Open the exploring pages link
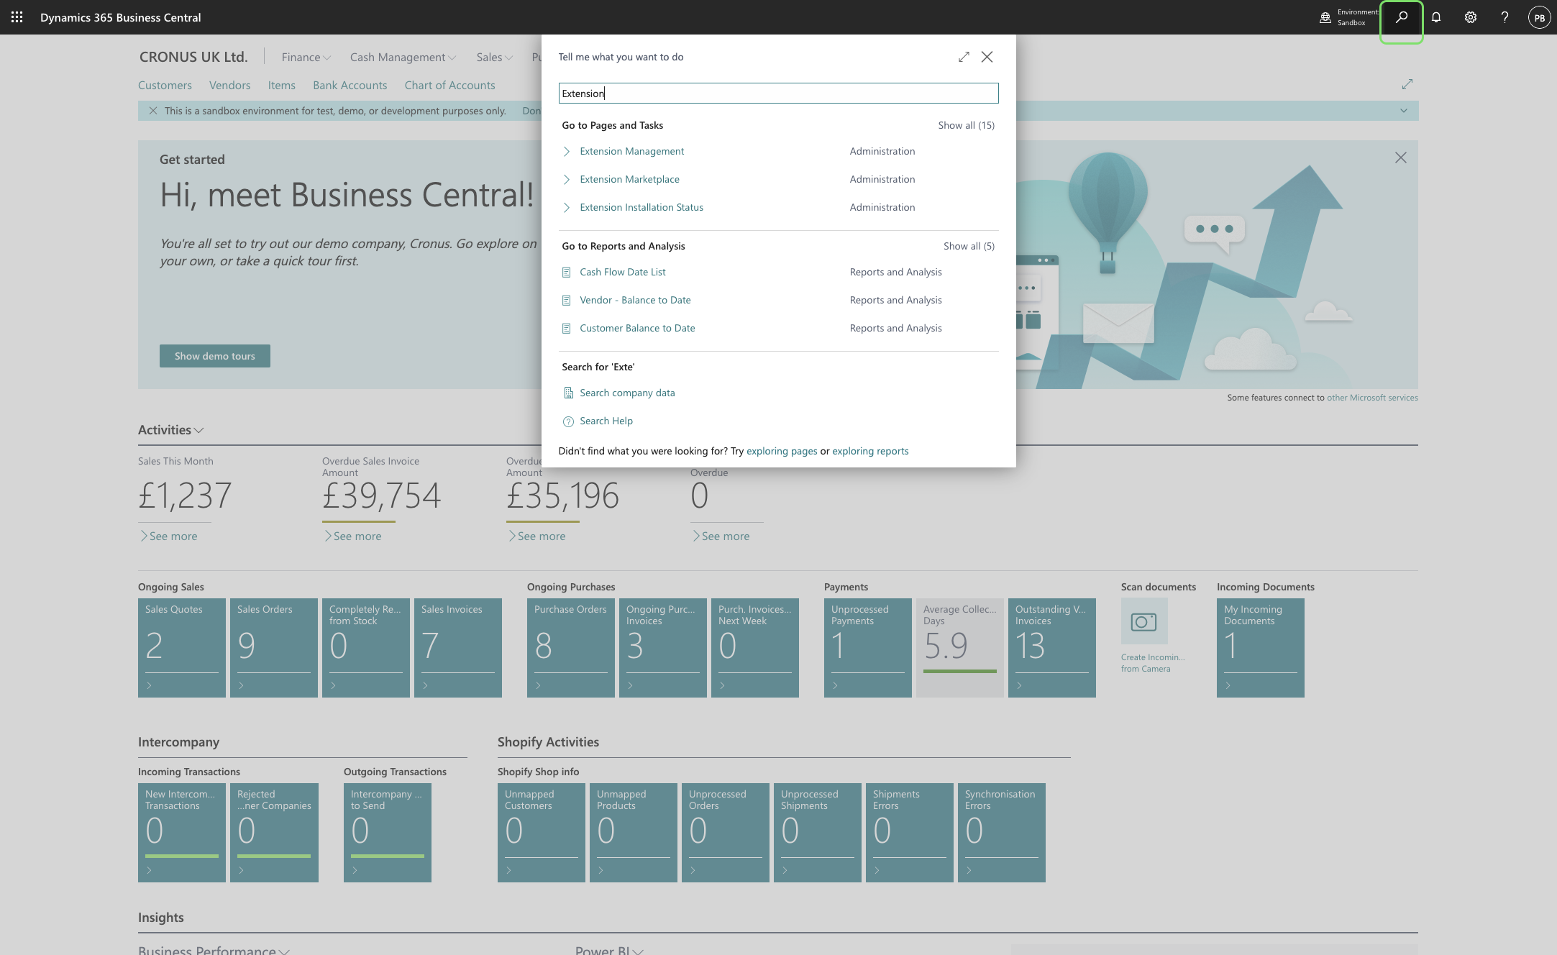Viewport: 1557px width, 955px height. [782, 451]
